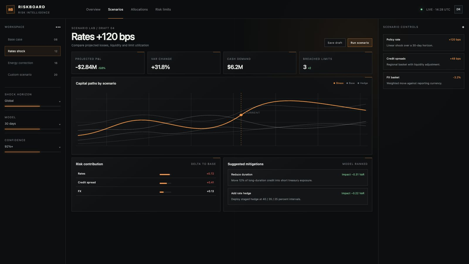469x264 pixels.
Task: Open the Add rate hedge mitigation
Action: coord(298,196)
